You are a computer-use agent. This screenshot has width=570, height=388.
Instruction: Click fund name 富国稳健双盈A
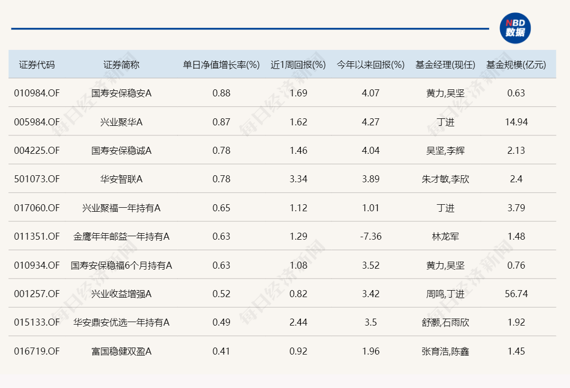pos(121,351)
